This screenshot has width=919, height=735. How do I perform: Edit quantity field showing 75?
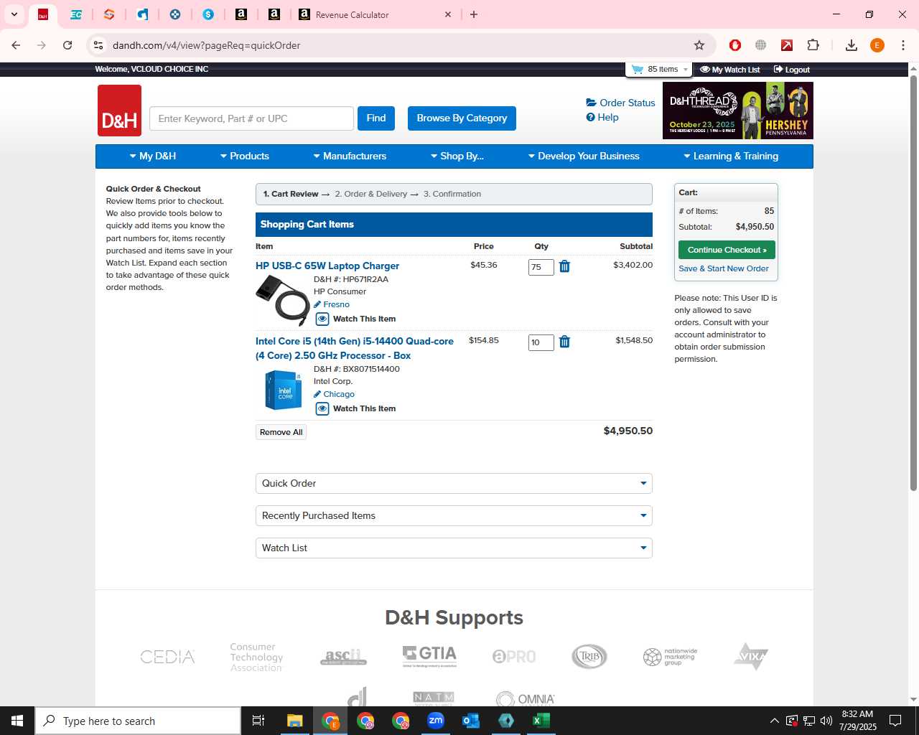pyautogui.click(x=541, y=267)
